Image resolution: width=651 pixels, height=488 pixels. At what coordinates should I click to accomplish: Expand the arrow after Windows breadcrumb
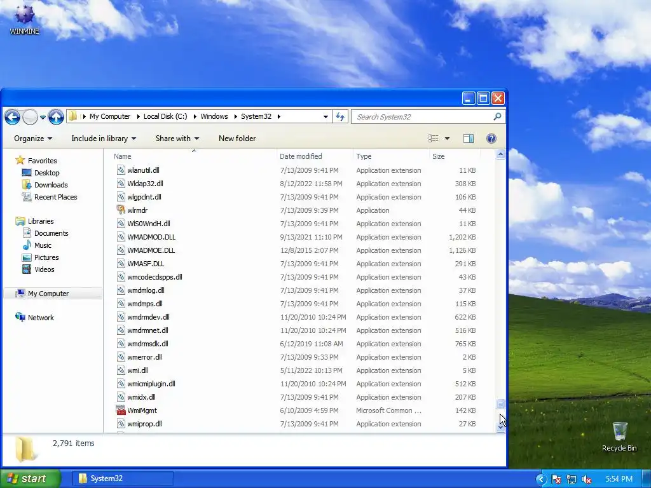pyautogui.click(x=236, y=117)
